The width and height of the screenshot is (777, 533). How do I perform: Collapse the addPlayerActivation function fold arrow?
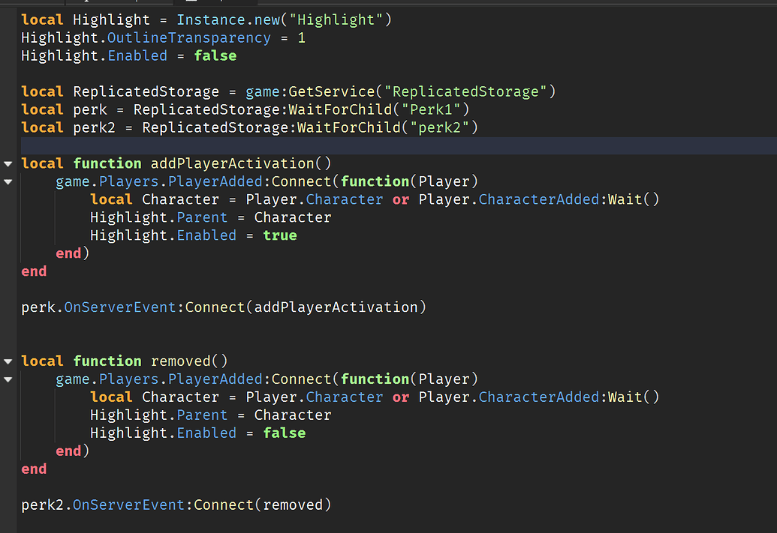pos(8,163)
